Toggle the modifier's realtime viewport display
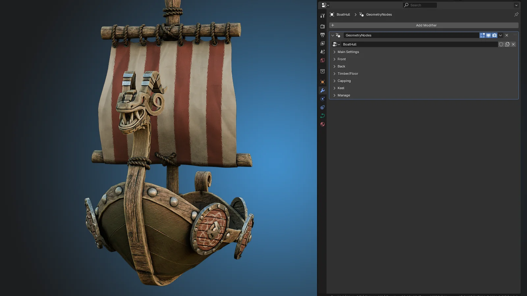 pyautogui.click(x=488, y=35)
